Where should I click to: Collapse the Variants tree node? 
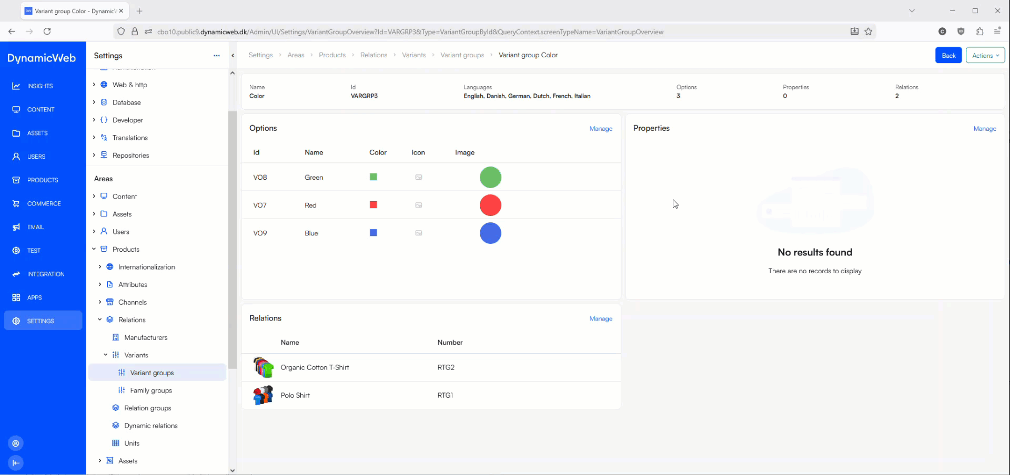106,355
